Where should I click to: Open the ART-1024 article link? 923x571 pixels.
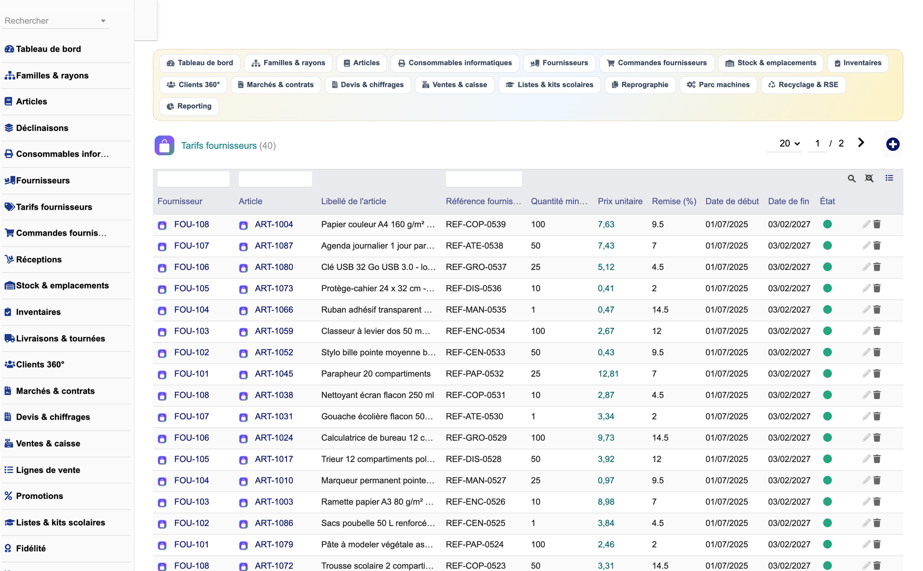[x=274, y=438]
